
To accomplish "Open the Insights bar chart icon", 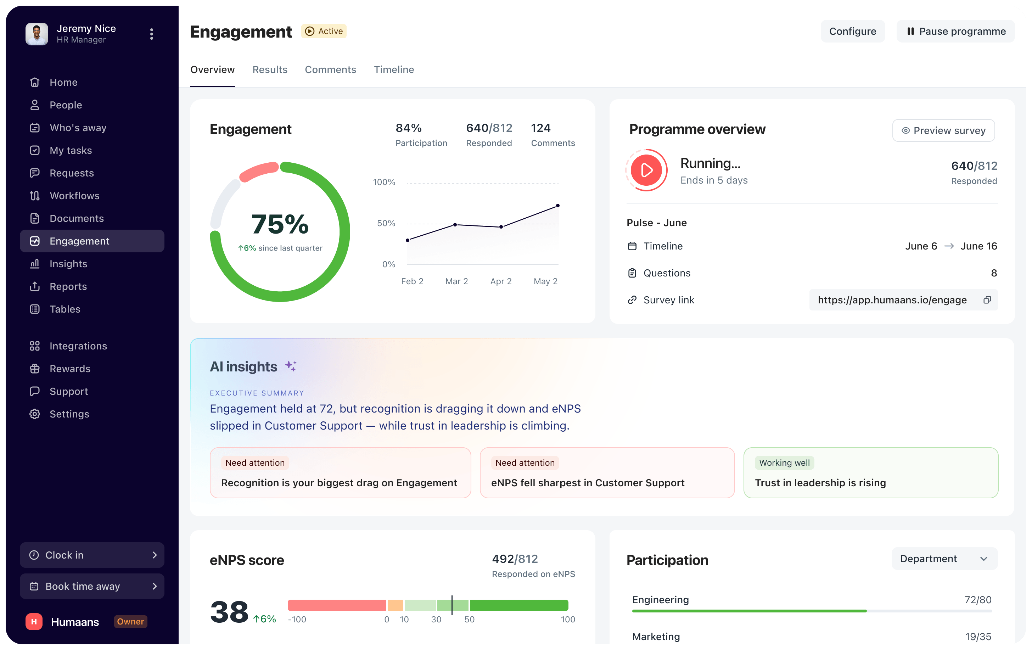I will (35, 264).
